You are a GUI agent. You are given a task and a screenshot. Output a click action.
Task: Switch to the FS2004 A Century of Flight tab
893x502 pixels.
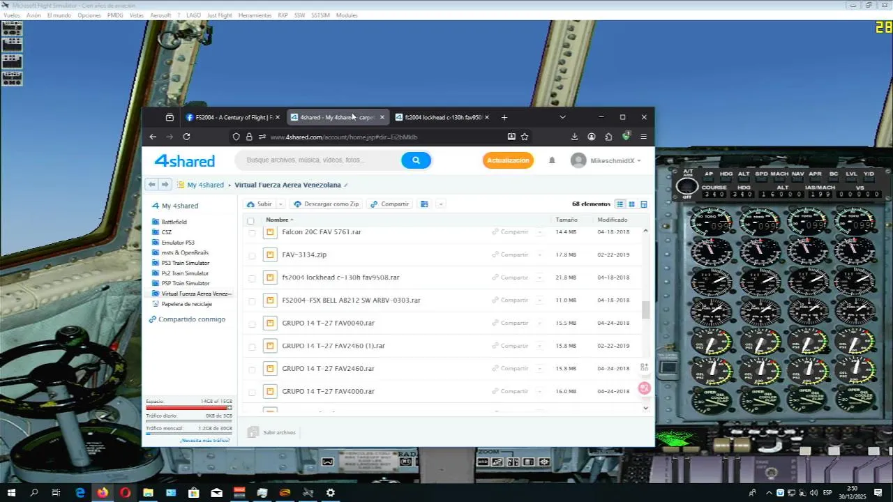click(x=233, y=117)
